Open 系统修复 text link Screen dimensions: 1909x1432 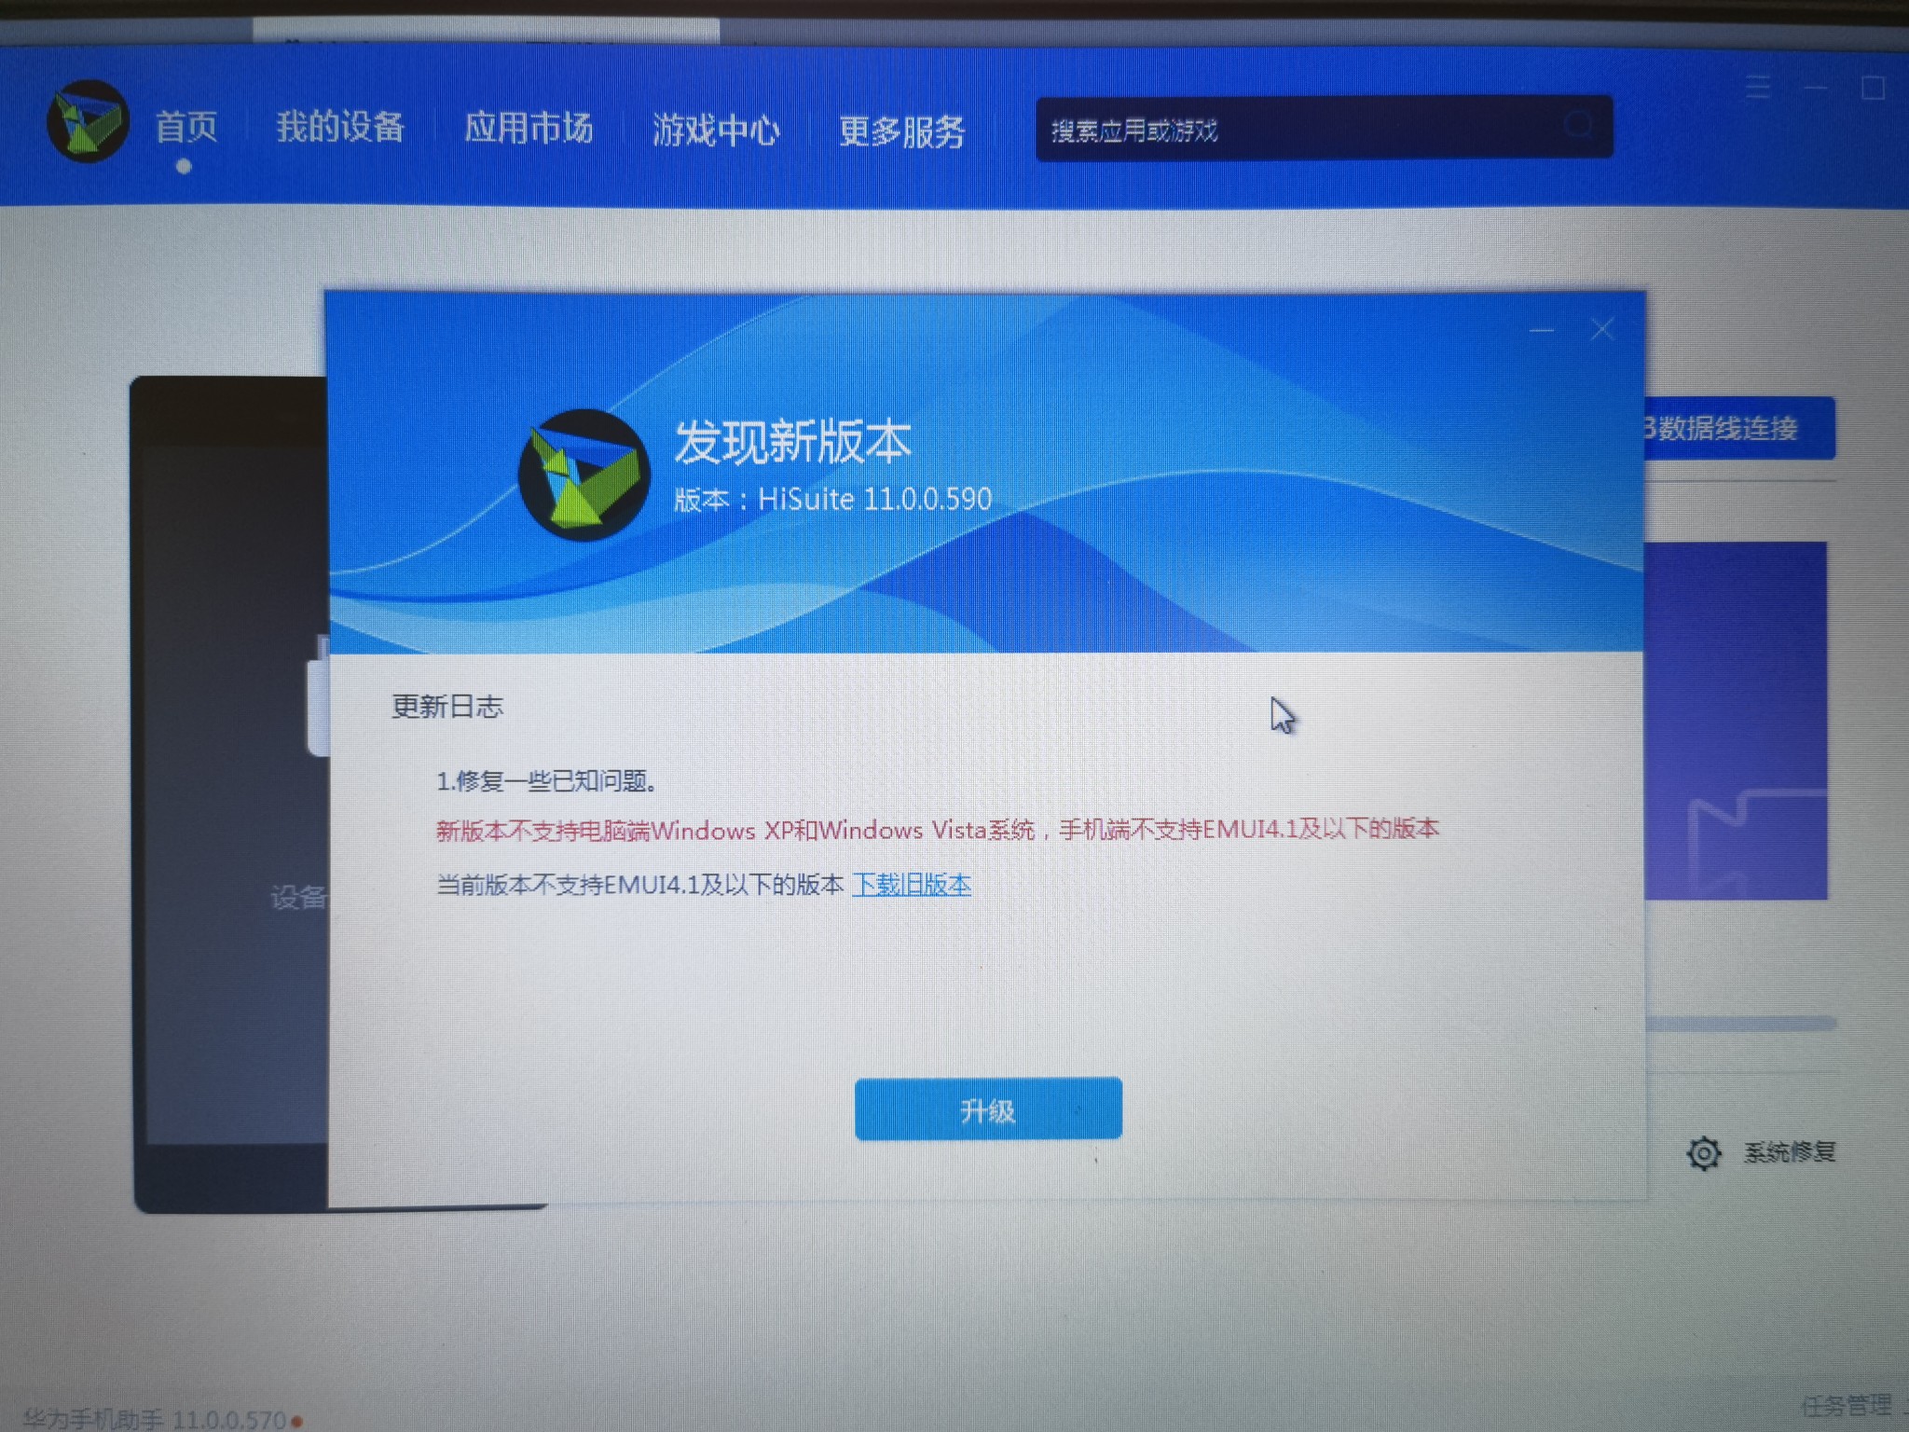coord(1790,1152)
